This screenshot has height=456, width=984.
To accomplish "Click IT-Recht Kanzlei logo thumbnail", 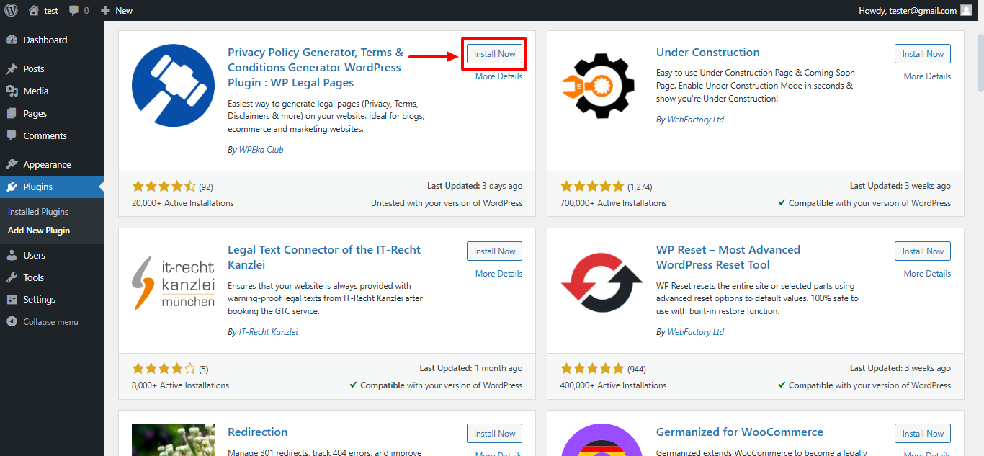I will (x=173, y=283).
